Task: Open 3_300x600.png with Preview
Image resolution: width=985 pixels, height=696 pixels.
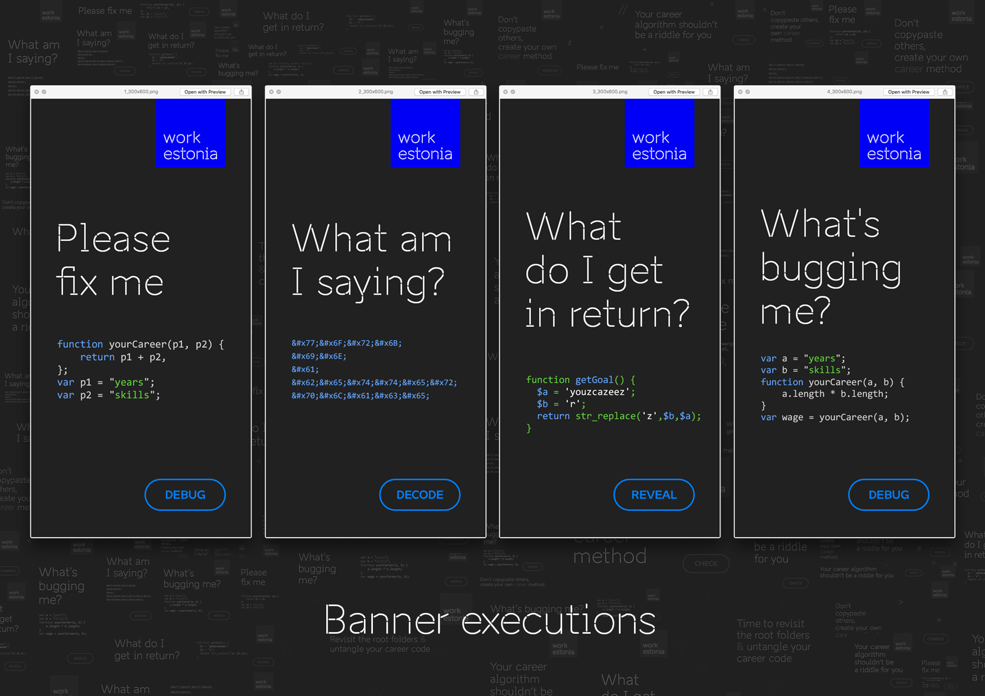Action: 674,92
